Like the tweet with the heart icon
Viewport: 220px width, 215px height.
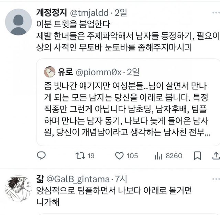tap(119, 156)
